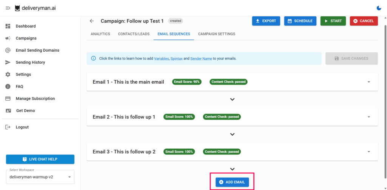Image resolution: width=387 pixels, height=190 pixels.
Task: Click the 'Email 2 - This is follow up 1' title
Action: [x=124, y=117]
